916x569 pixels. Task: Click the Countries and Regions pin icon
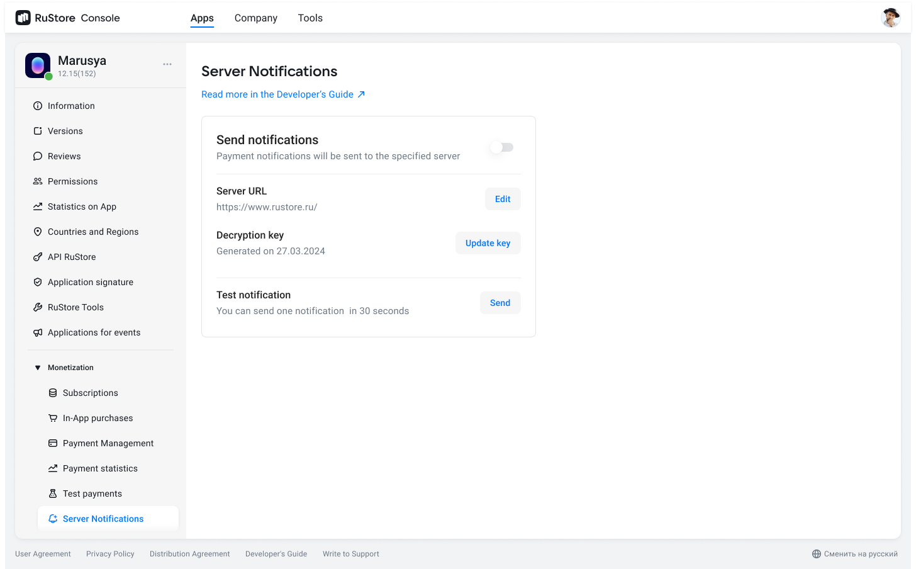(38, 232)
